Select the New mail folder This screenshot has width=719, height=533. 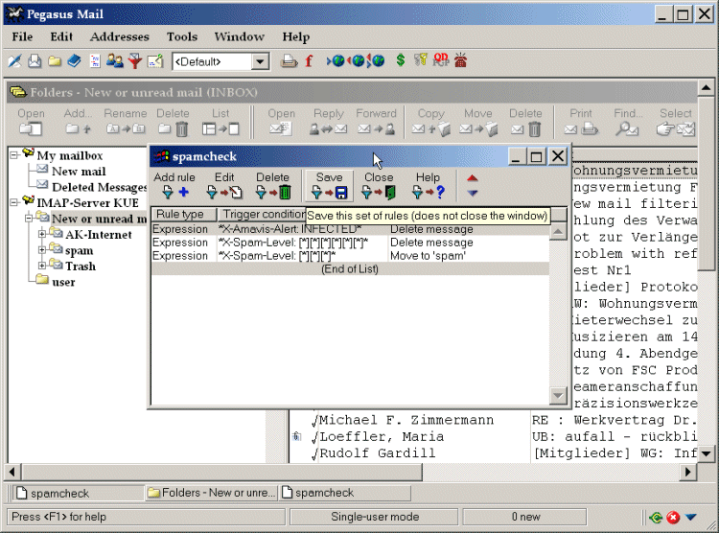click(79, 171)
